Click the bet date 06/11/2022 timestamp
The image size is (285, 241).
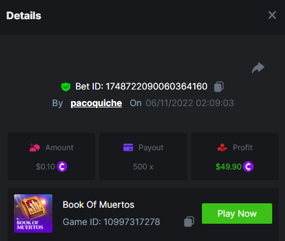pyautogui.click(x=190, y=103)
